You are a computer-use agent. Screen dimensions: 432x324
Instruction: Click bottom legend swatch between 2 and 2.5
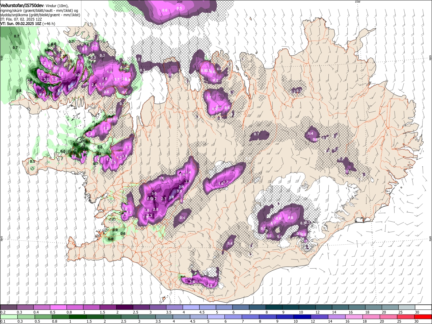112,317
